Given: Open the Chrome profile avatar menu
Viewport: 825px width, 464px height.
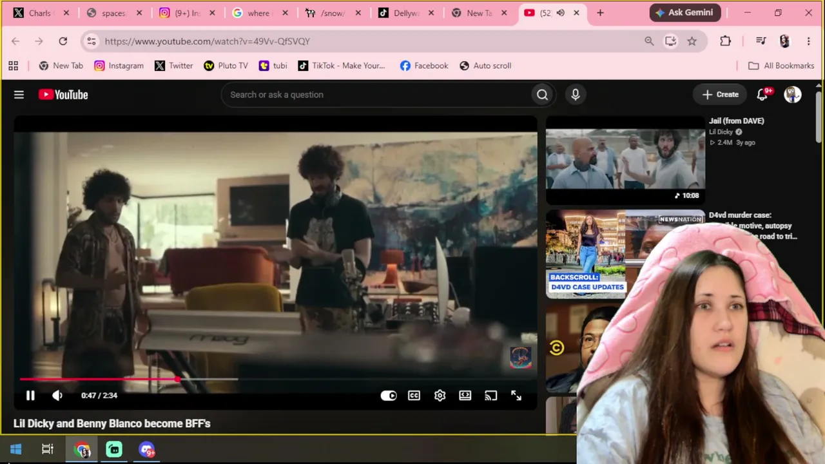Looking at the screenshot, I should click(784, 41).
